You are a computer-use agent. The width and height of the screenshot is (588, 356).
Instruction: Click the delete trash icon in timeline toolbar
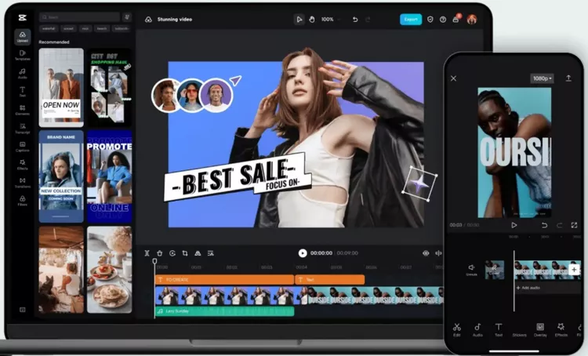(159, 253)
